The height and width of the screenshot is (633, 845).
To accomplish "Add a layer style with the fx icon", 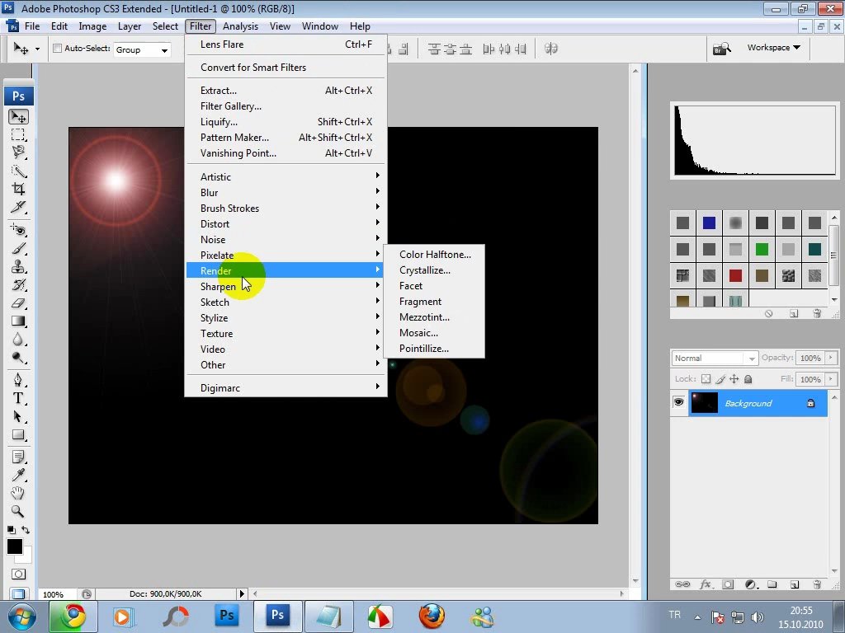I will [705, 584].
